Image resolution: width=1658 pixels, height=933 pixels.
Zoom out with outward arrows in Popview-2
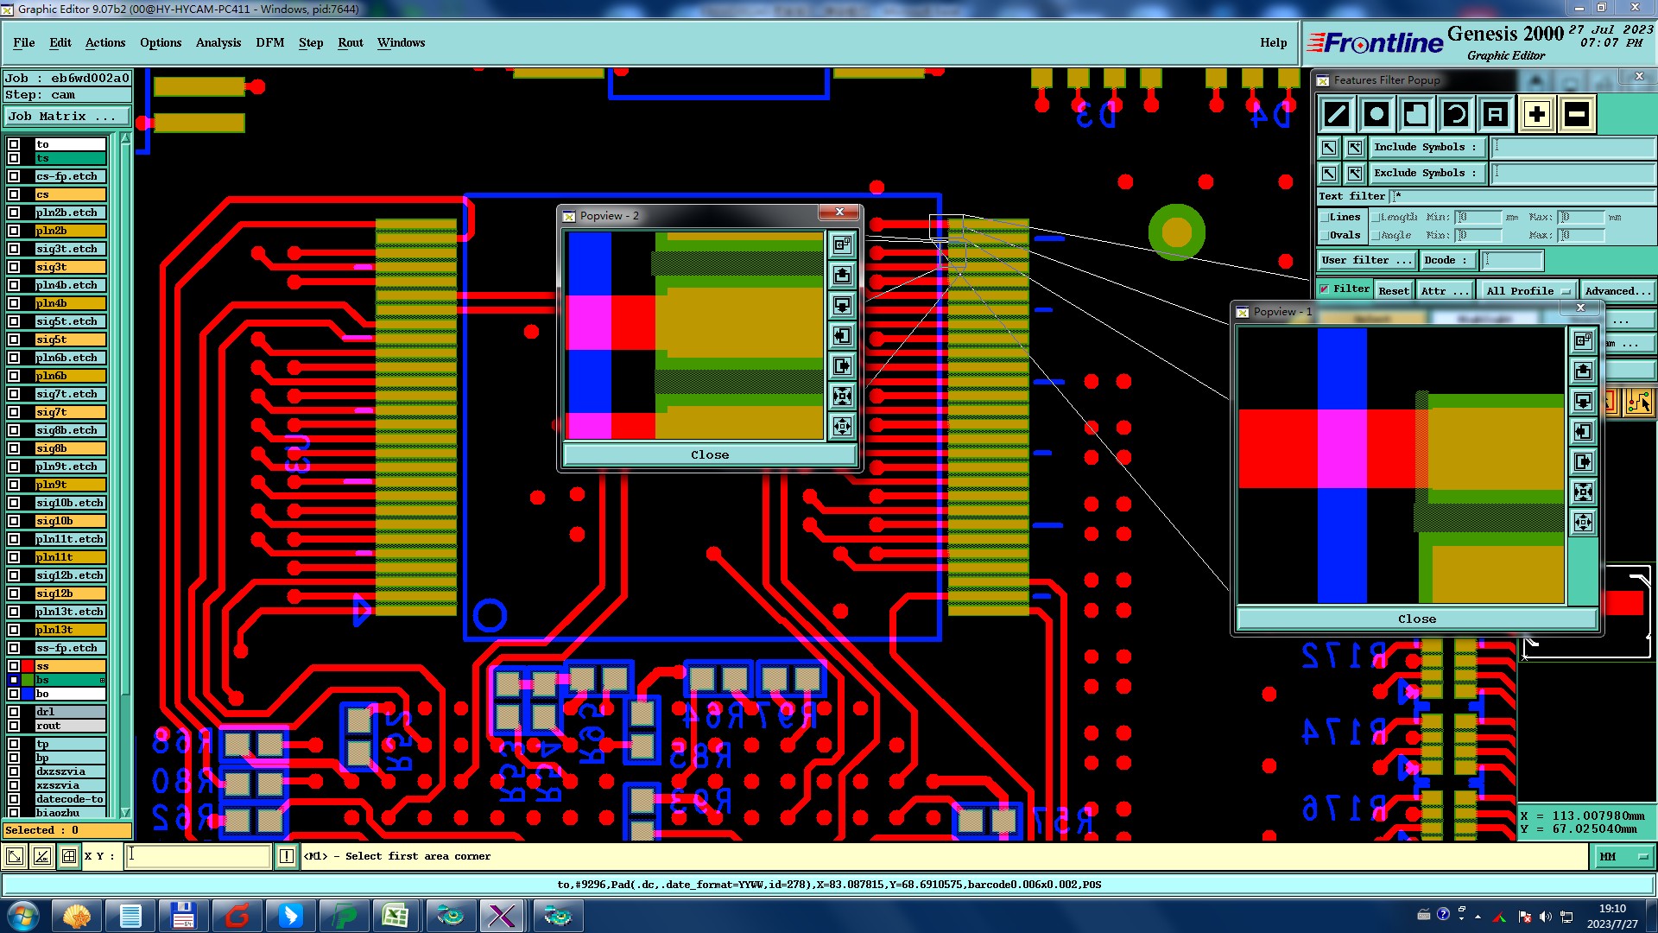click(x=842, y=427)
